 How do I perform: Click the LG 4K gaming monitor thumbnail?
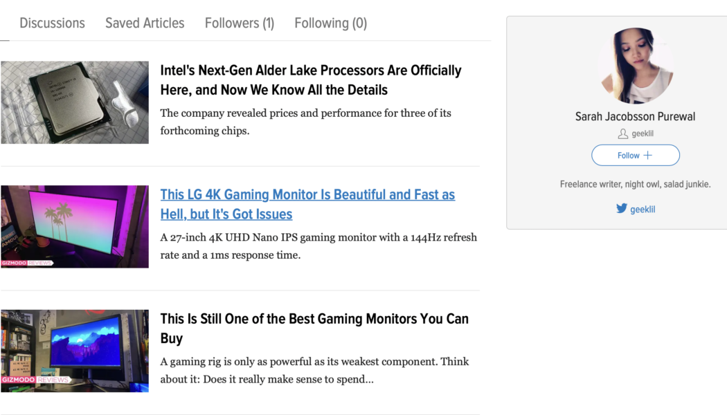tap(75, 226)
